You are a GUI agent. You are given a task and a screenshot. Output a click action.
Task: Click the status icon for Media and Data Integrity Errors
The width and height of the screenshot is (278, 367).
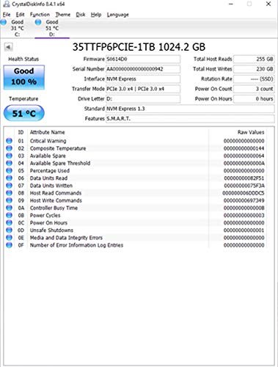[9, 238]
